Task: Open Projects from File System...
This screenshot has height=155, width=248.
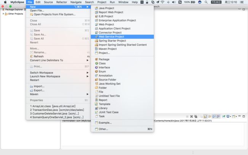Action: (58, 15)
